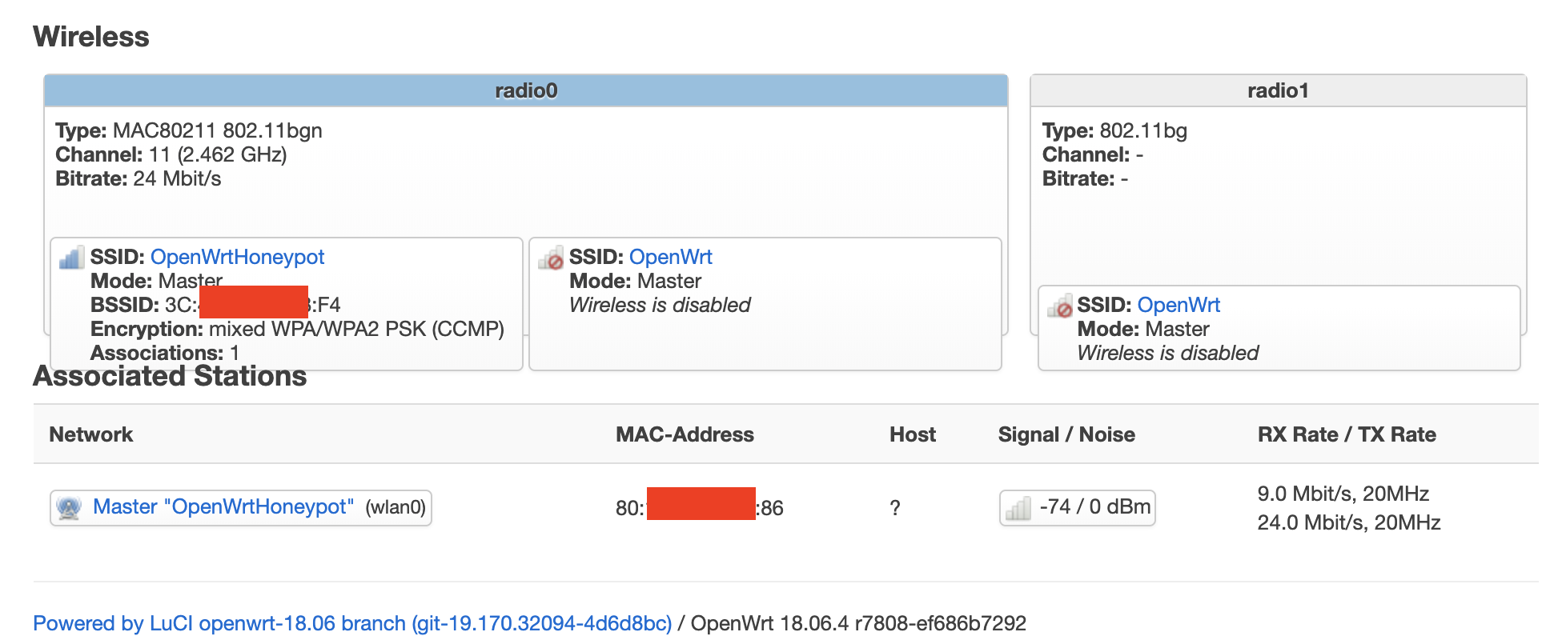
Task: Click the Signal / Noise column header
Action: pyautogui.click(x=1066, y=434)
